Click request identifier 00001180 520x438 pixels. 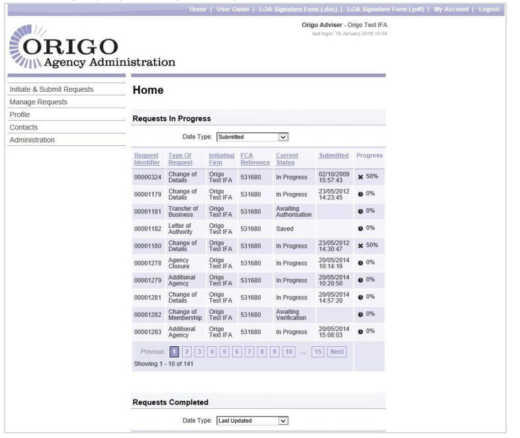148,246
